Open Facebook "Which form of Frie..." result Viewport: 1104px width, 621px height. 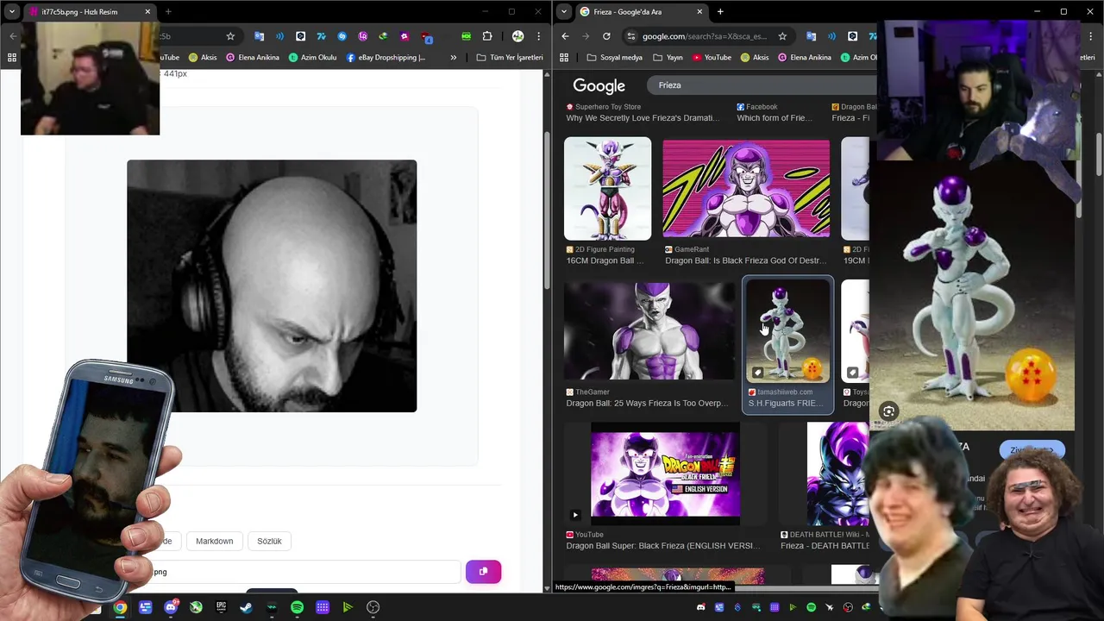774,118
